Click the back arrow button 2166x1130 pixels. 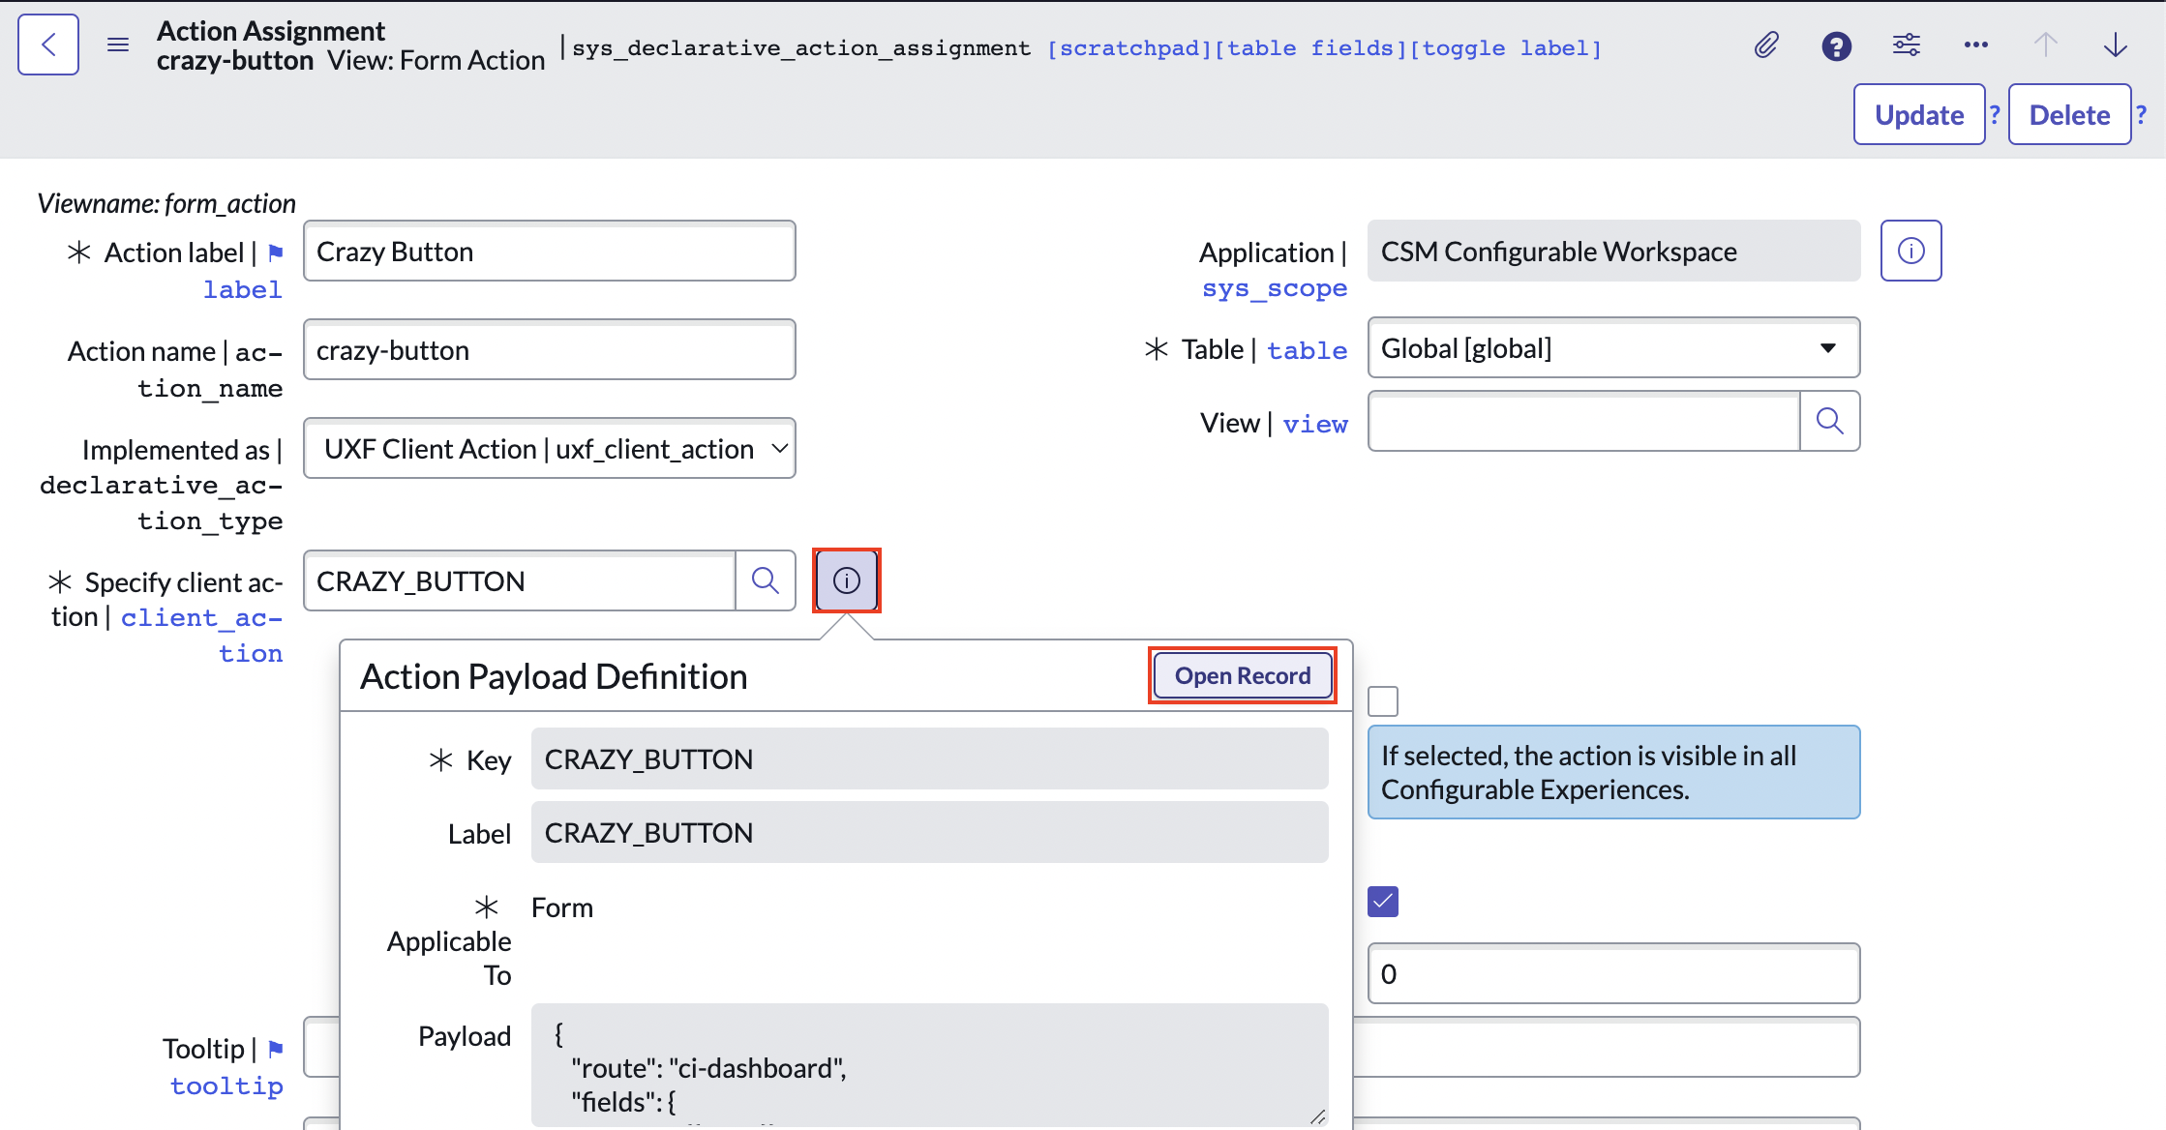(x=48, y=45)
